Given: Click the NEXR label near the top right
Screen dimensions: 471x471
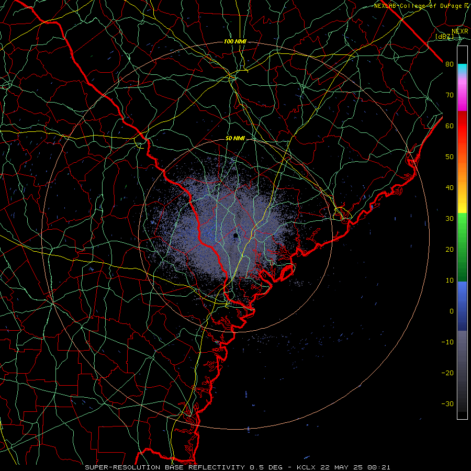Looking at the screenshot, I should coord(460,31).
